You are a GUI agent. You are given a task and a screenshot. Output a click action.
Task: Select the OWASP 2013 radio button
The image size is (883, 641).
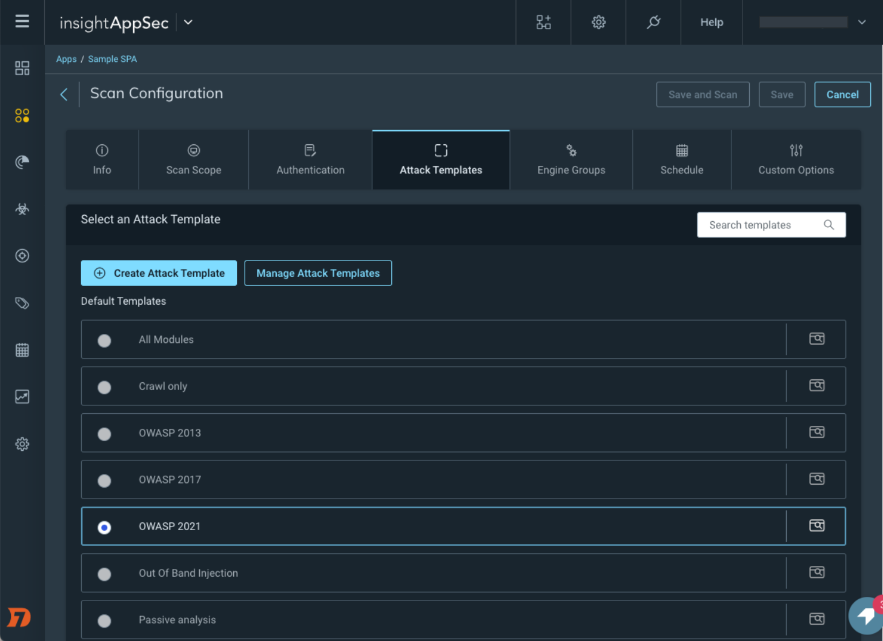(104, 434)
